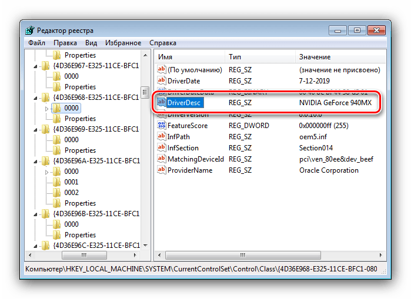The image size is (411, 299).
Task: Collapse the {4D36E969-E325-11CE-BFC1 key
Action: pos(35,130)
